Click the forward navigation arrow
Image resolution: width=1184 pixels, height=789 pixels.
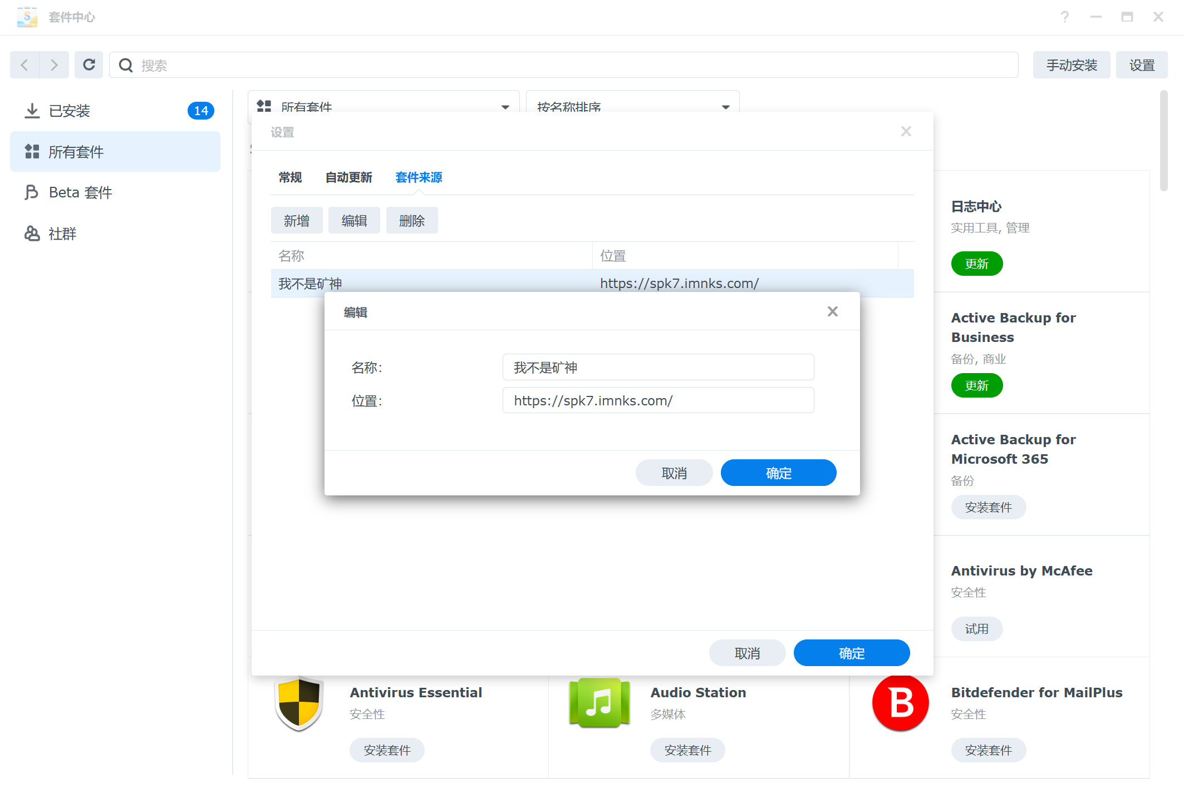click(54, 65)
